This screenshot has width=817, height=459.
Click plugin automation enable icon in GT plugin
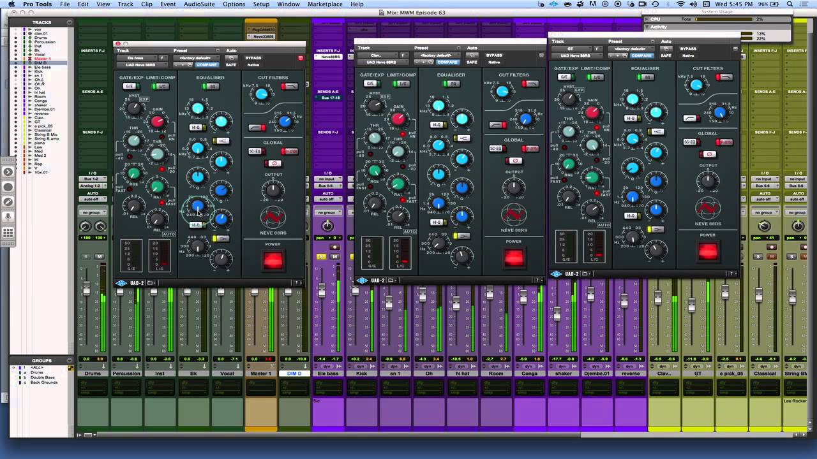(x=666, y=48)
